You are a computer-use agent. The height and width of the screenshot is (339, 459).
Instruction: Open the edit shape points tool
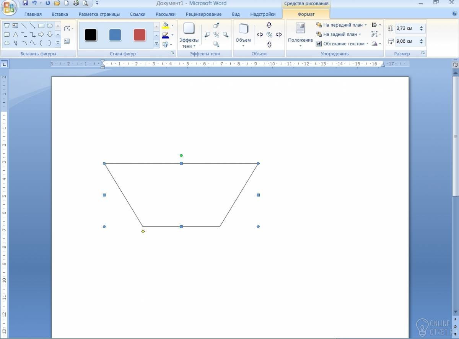(x=67, y=28)
